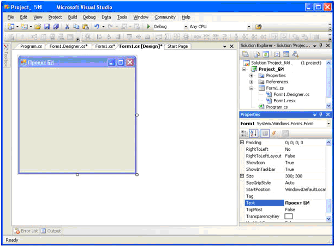This screenshot has width=334, height=246.
Task: Open the Build menu
Action: [x=73, y=17]
